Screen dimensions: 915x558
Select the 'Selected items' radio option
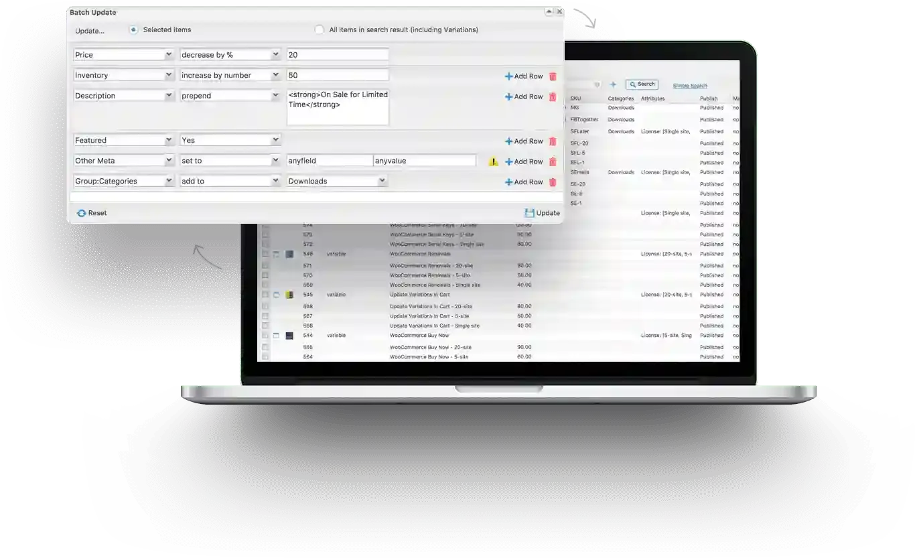pos(134,29)
